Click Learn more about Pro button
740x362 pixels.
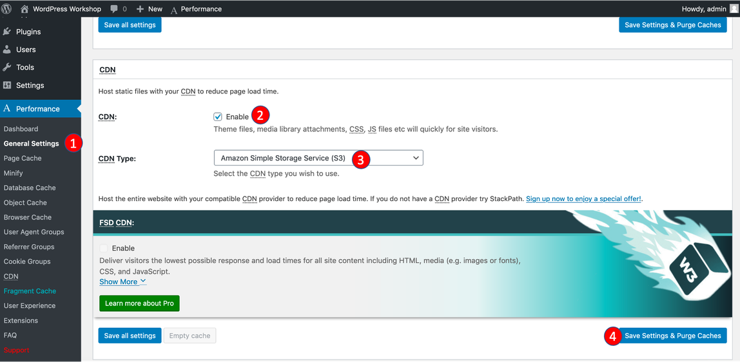[139, 303]
